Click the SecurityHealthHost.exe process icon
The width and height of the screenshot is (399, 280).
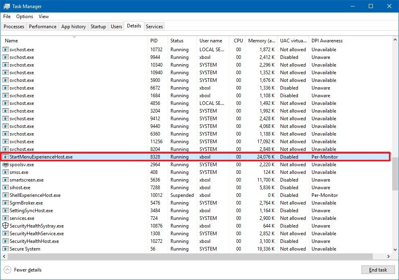coord(5,241)
